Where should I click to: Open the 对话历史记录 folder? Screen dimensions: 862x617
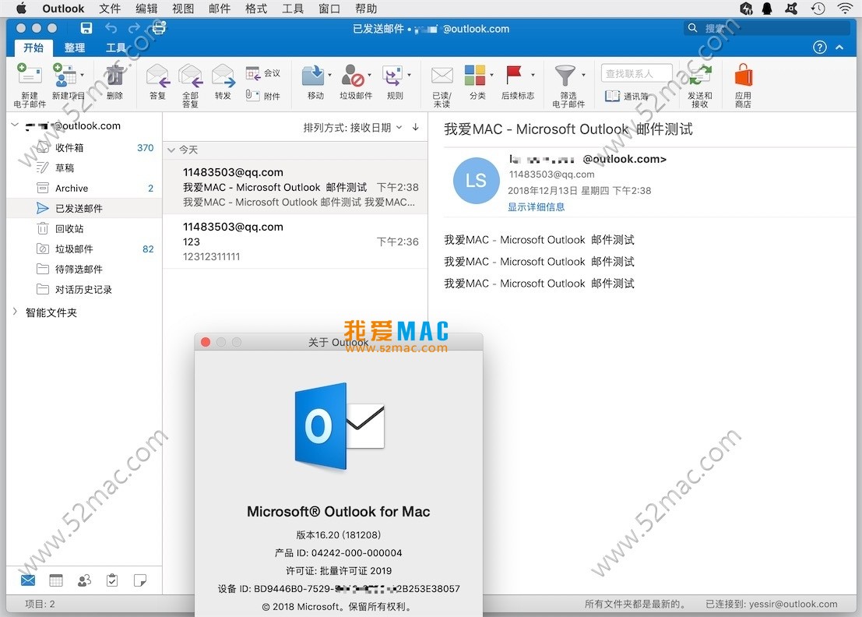click(85, 289)
